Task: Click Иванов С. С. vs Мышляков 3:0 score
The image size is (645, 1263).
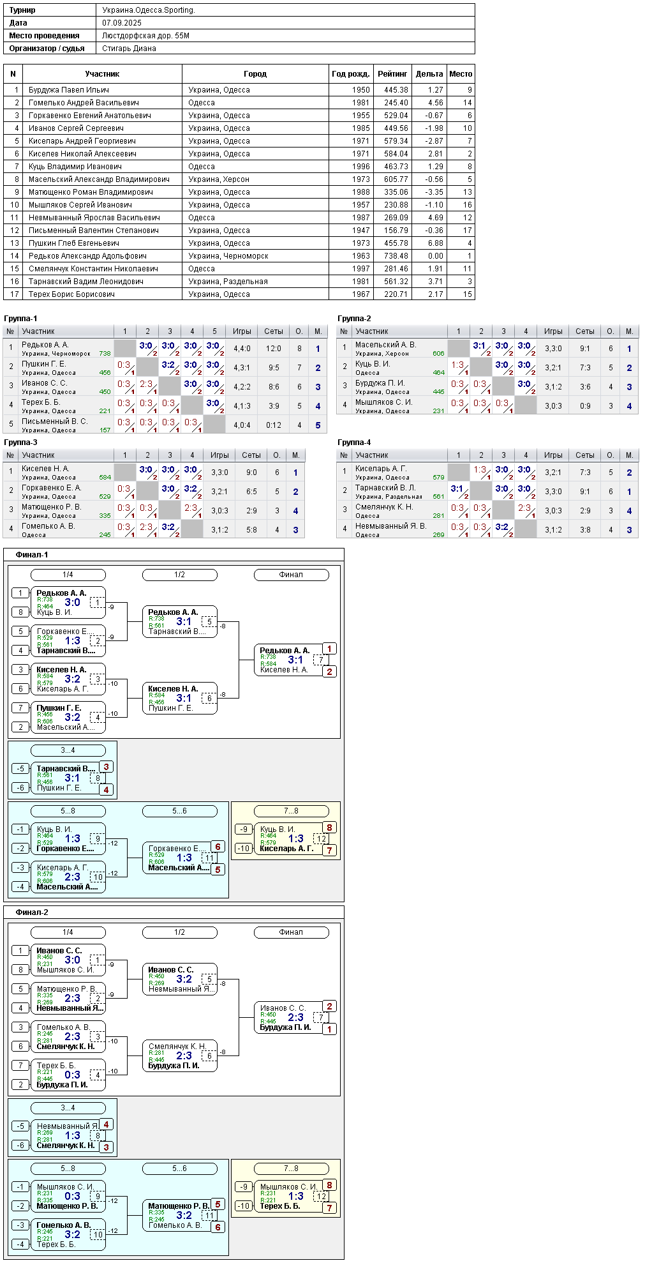Action: click(x=72, y=960)
